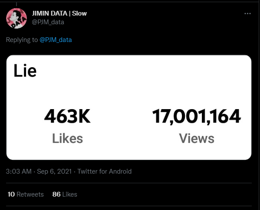Click the Views label in image
This screenshot has height=210, width=260.
click(x=197, y=139)
